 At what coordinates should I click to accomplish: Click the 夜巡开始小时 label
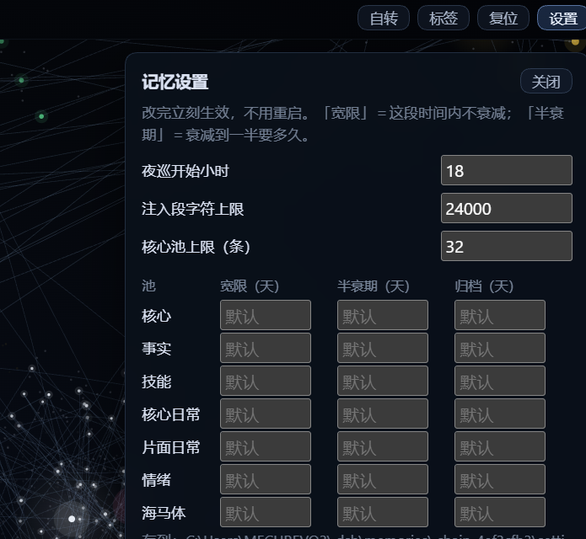click(185, 171)
